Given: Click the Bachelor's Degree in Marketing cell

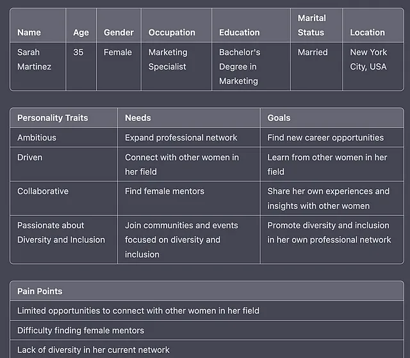Looking at the screenshot, I should click(251, 66).
